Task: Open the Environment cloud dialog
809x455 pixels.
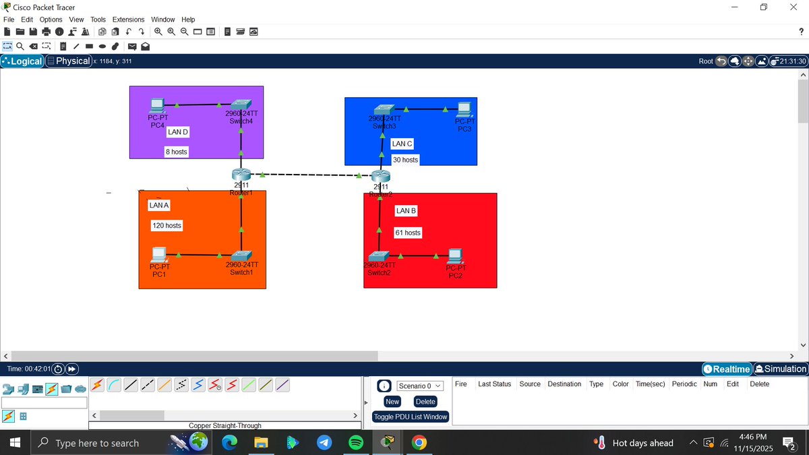Action: 253,32
